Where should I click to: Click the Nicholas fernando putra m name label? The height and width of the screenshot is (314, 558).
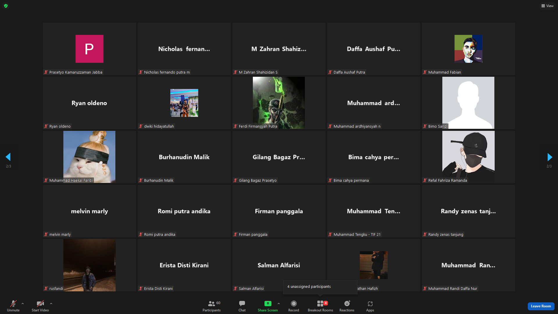pos(167,72)
